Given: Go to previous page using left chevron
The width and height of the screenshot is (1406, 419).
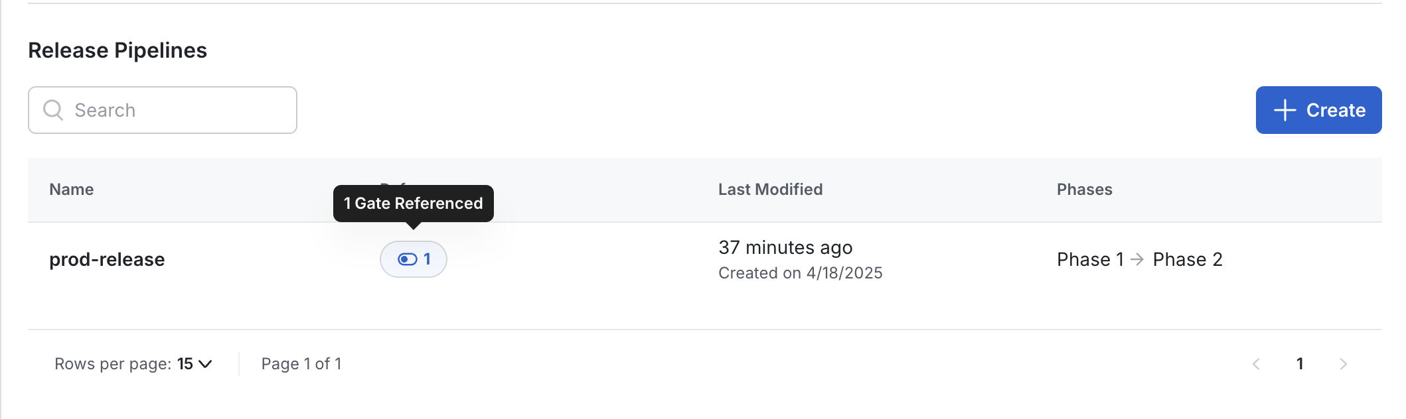Looking at the screenshot, I should coord(1256,364).
